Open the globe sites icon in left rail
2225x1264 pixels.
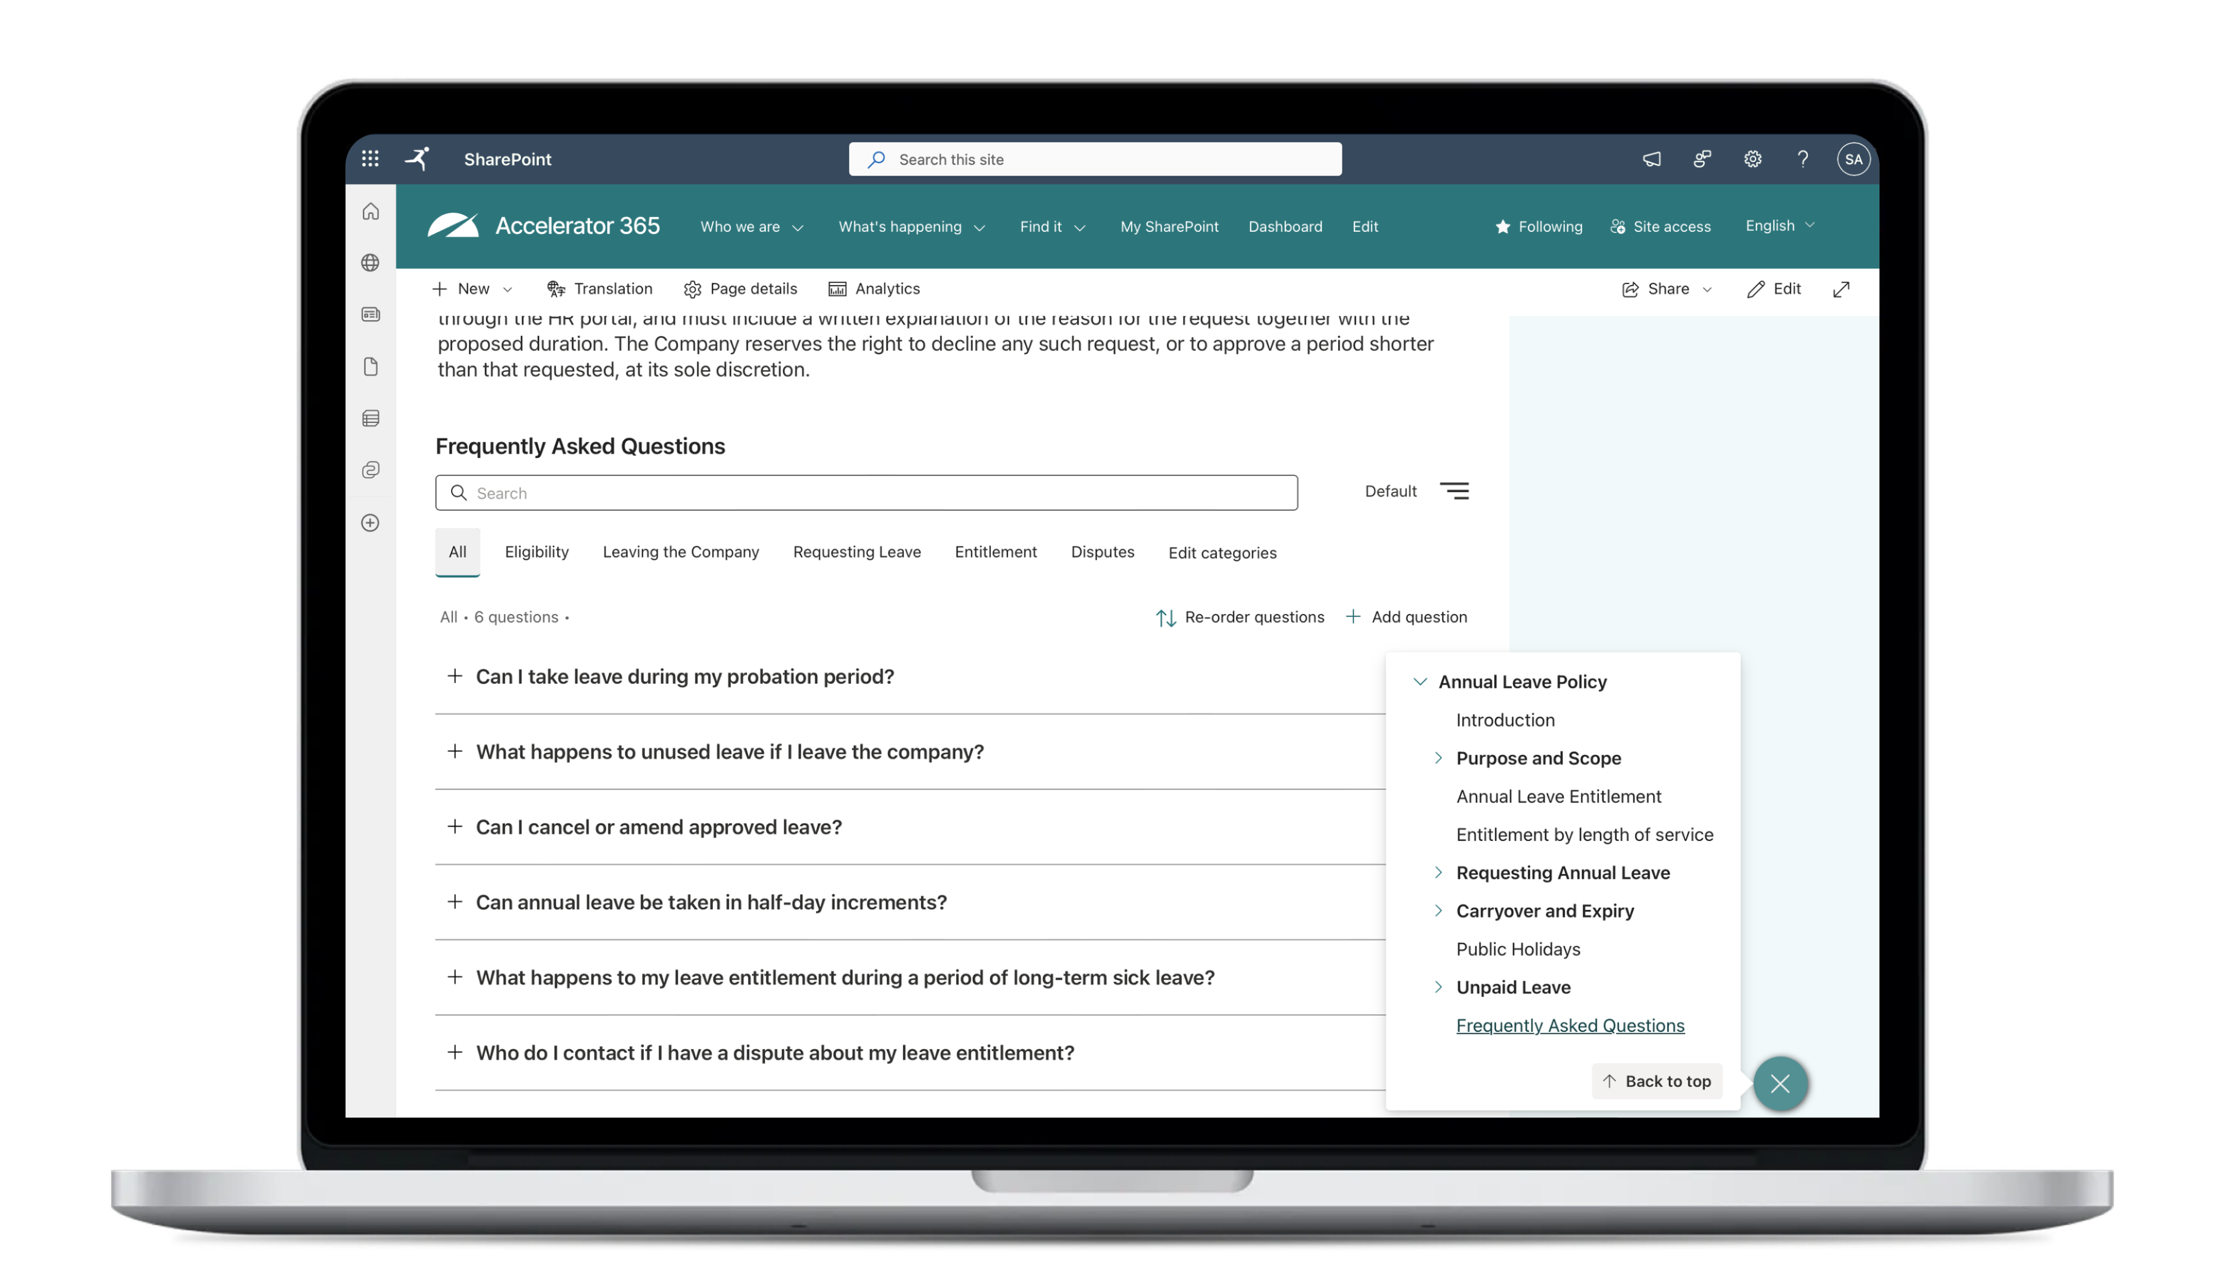[x=371, y=263]
